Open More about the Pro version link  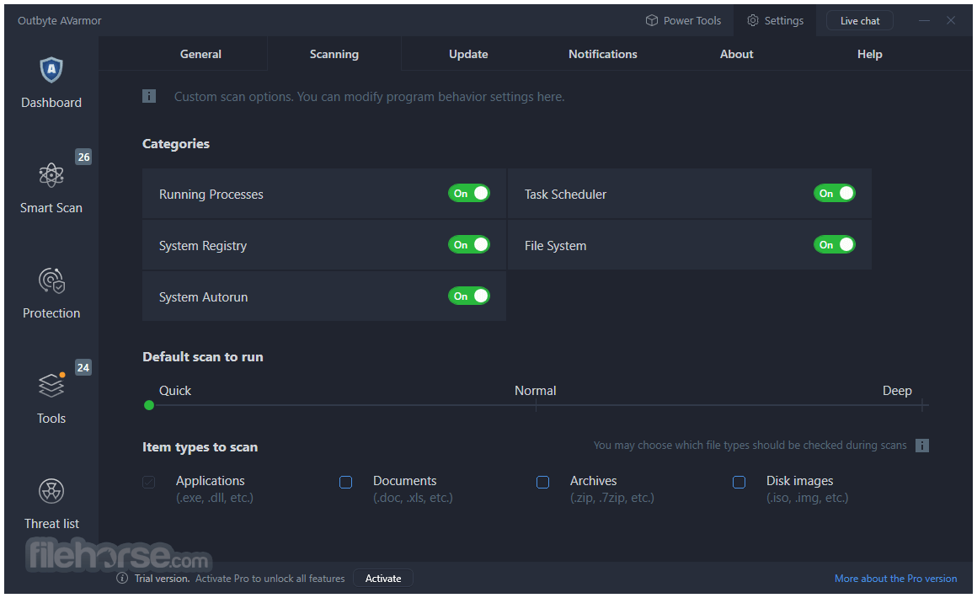[895, 579]
